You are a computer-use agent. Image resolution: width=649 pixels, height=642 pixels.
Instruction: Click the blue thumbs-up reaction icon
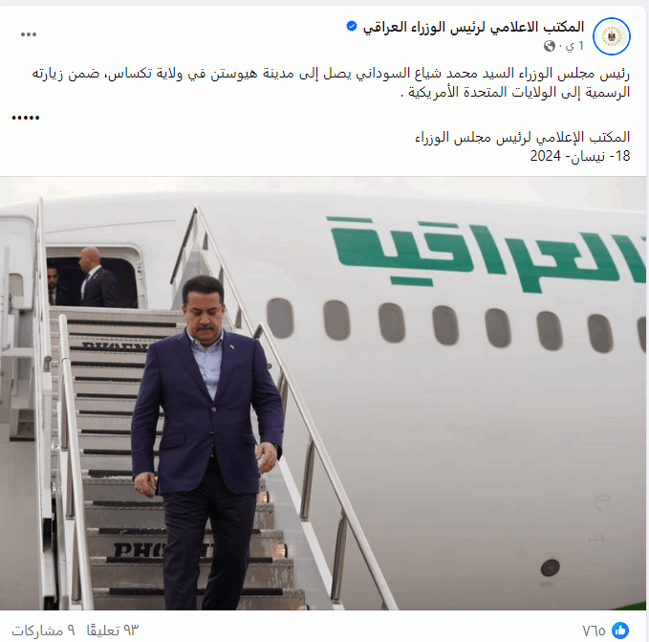click(621, 631)
